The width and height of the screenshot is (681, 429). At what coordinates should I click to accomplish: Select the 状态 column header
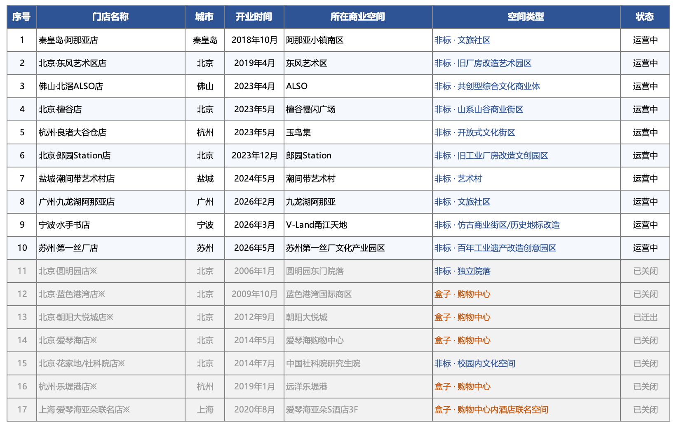coord(645,17)
